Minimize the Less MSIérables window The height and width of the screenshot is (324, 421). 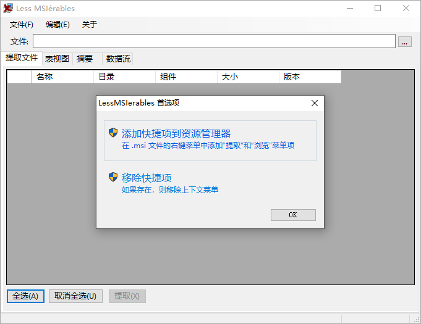[349, 8]
